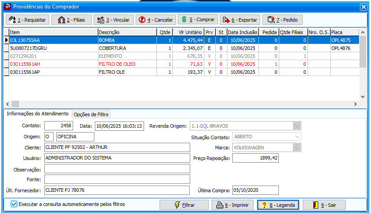The image size is (371, 213).
Task: Click the Vlr Unitário column header
Action: click(x=188, y=32)
